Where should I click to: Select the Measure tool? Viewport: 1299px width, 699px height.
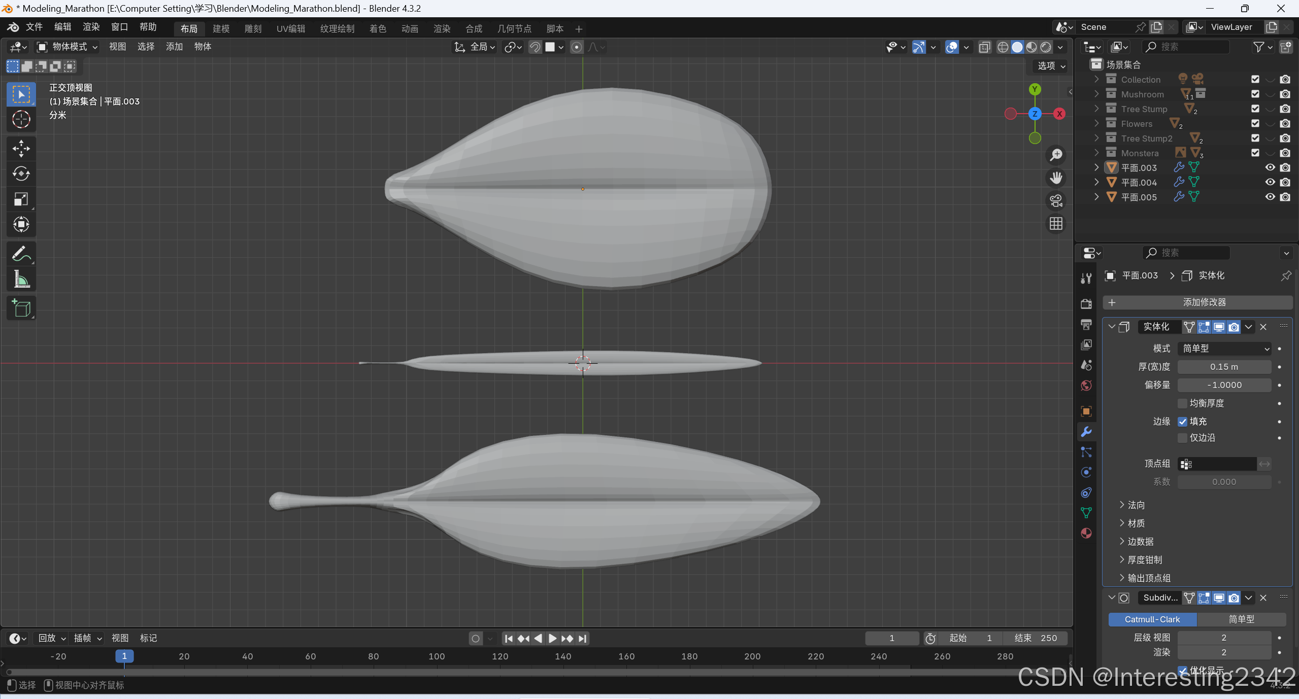(21, 279)
